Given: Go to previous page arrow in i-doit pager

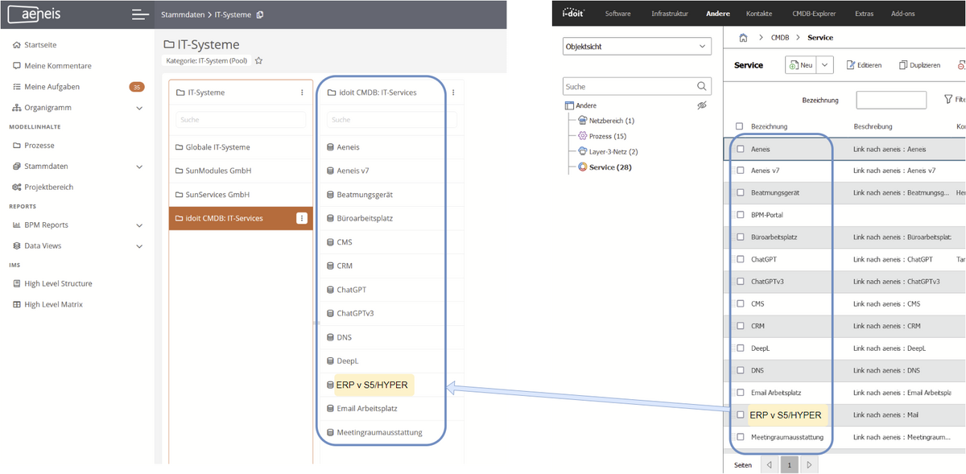Looking at the screenshot, I should pyautogui.click(x=769, y=465).
